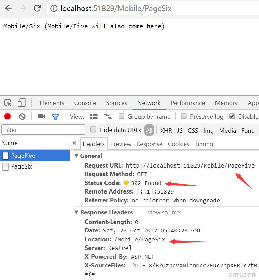
Task: Click the Mobile/Six page text
Action: (x=84, y=26)
